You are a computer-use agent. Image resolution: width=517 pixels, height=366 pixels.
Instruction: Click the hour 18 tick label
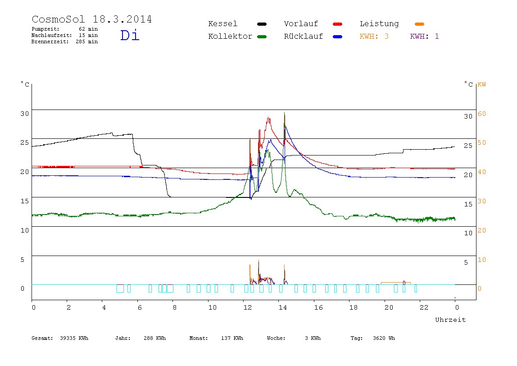(354, 307)
